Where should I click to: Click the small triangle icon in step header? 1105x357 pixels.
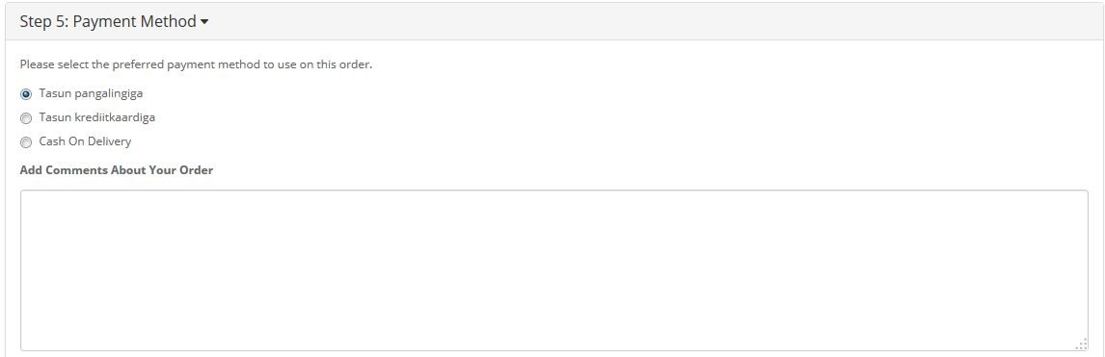pyautogui.click(x=204, y=22)
